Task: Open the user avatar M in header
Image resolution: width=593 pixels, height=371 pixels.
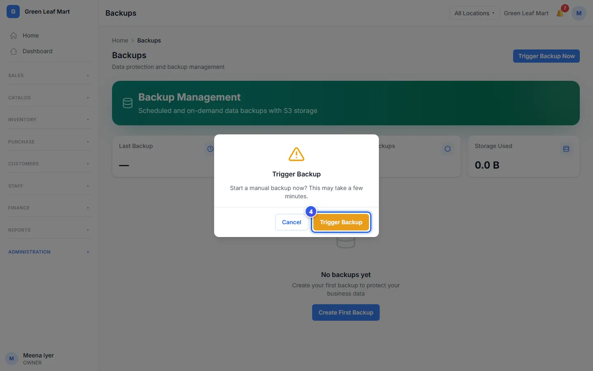Action: coord(579,13)
